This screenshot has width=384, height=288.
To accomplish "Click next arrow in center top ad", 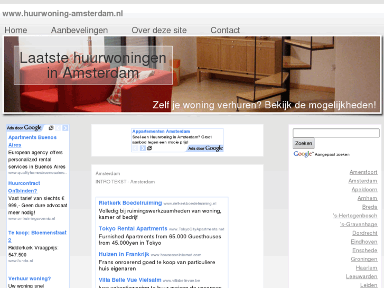I will (143, 148).
